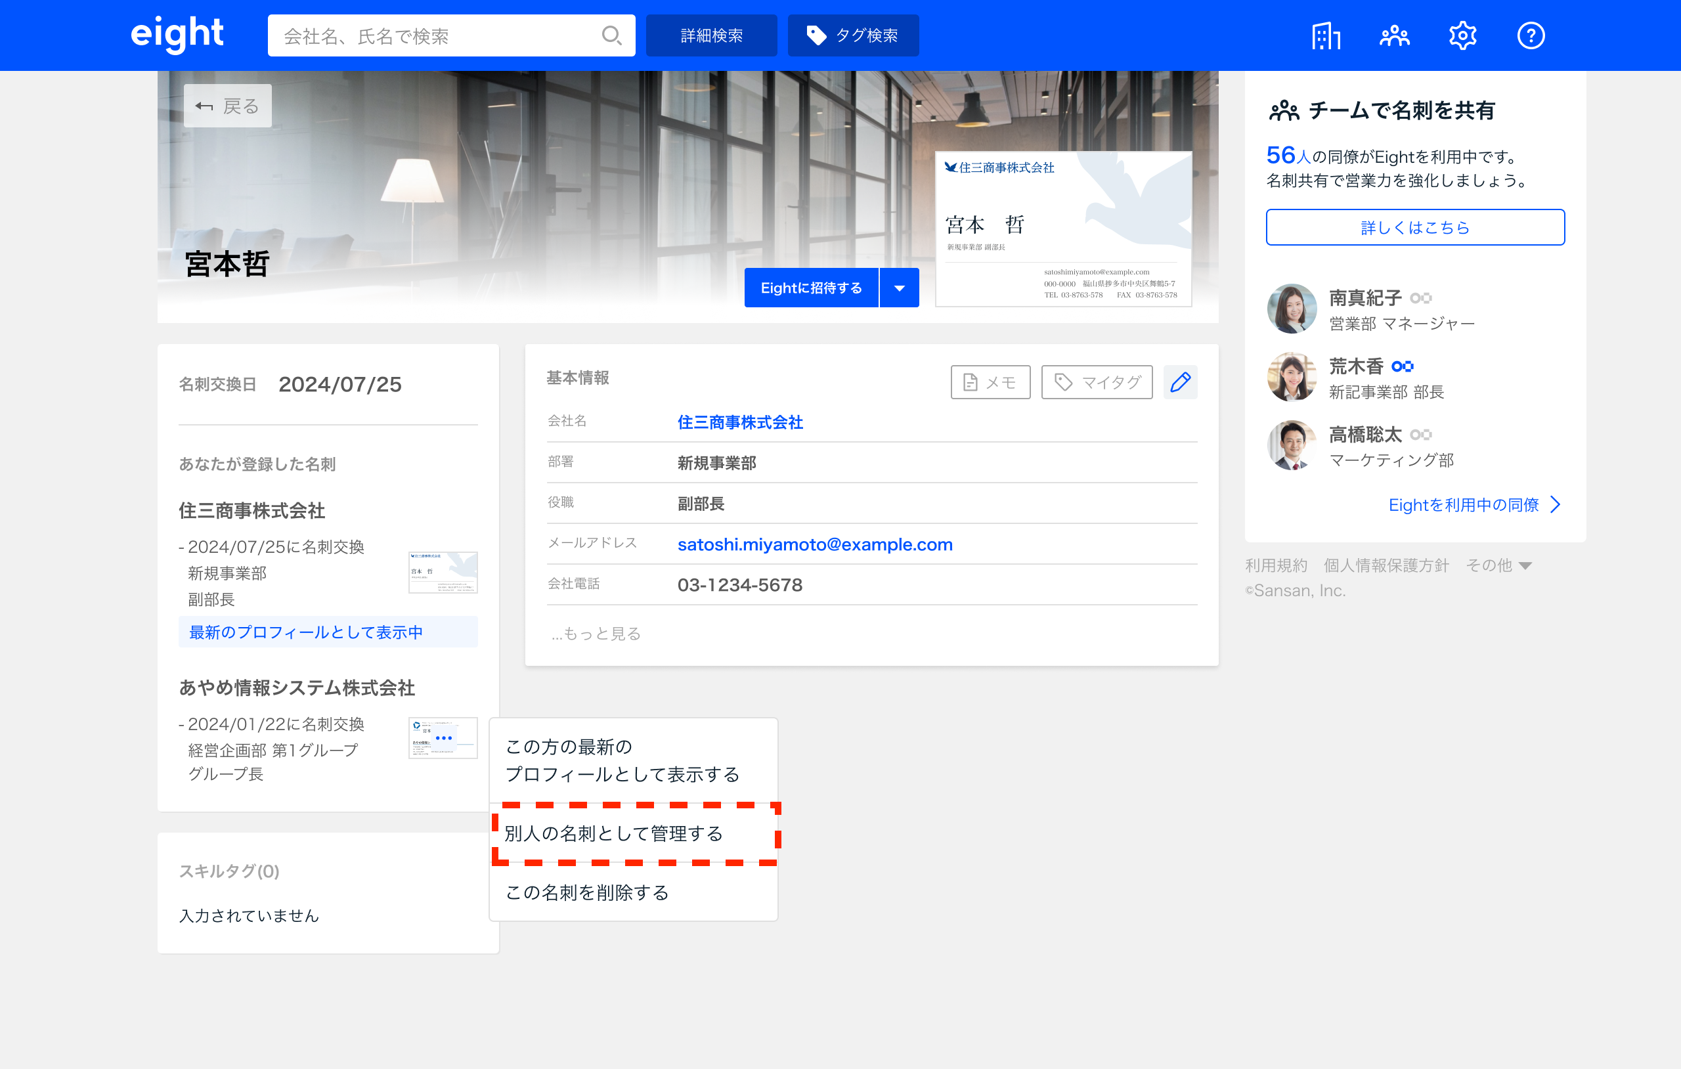1681x1069 pixels.
Task: Click the pencil edit icon in 基本情報
Action: pos(1180,382)
